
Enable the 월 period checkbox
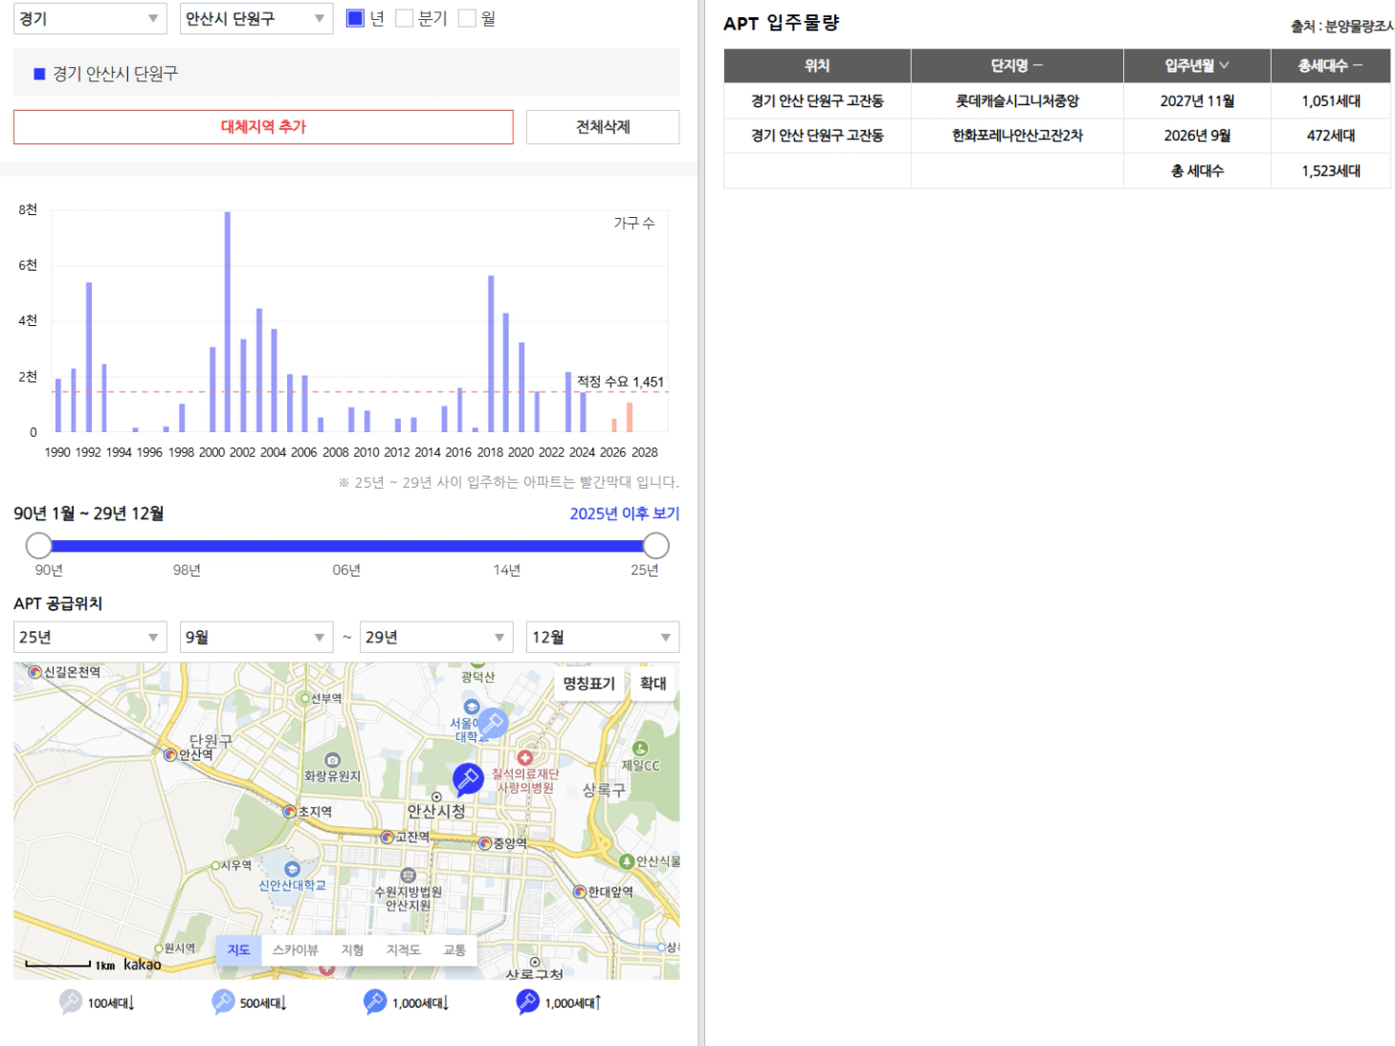coord(467,18)
